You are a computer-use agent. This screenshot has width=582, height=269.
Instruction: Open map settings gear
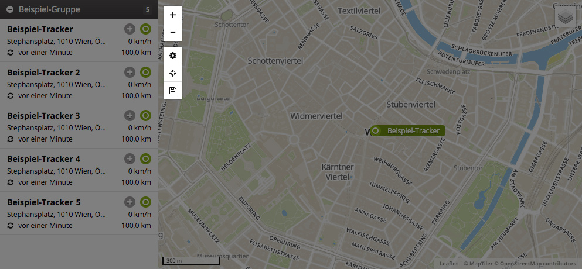pos(172,56)
